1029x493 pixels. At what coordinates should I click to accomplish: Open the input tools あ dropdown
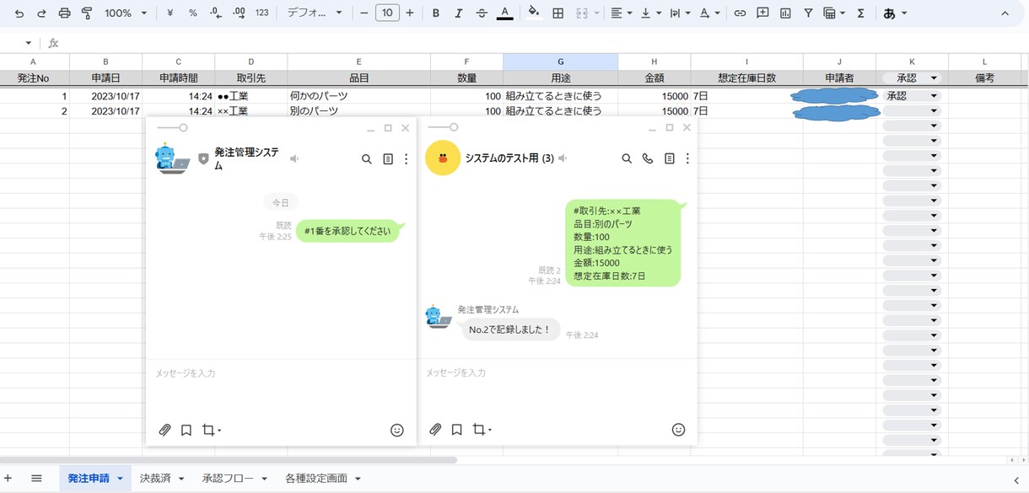pyautogui.click(x=895, y=13)
